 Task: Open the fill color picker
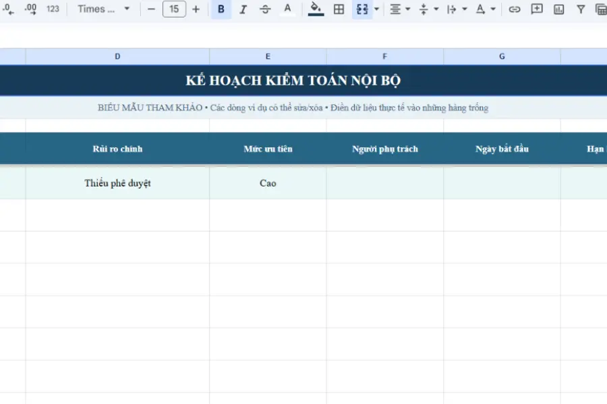point(316,9)
